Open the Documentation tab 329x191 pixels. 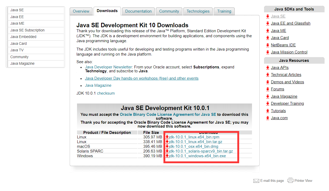click(x=138, y=11)
